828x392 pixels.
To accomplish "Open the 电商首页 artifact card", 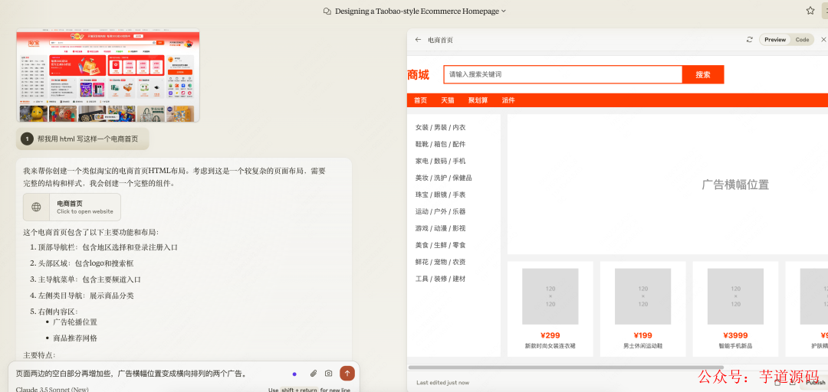I will click(x=72, y=207).
